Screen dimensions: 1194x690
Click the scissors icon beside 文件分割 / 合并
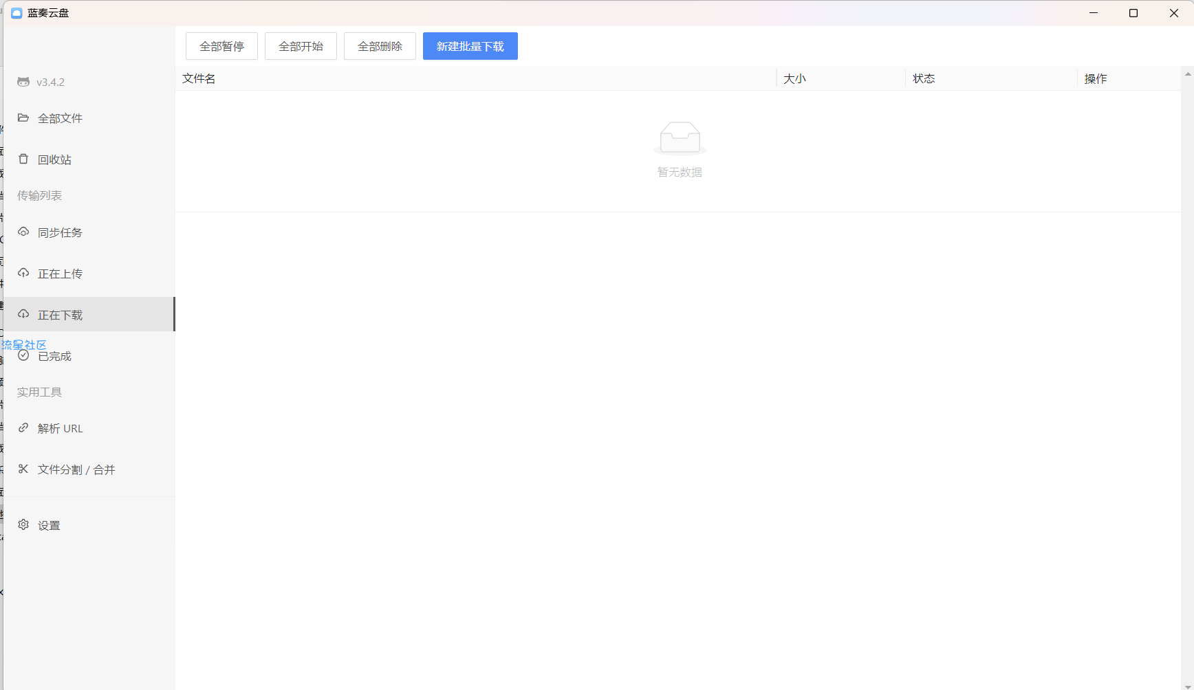(x=23, y=469)
